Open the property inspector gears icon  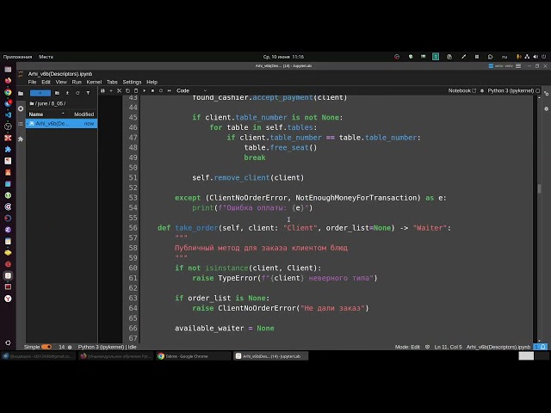[x=546, y=94]
